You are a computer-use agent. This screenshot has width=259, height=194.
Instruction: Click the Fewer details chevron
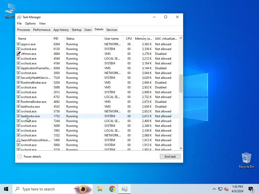[x=19, y=157]
